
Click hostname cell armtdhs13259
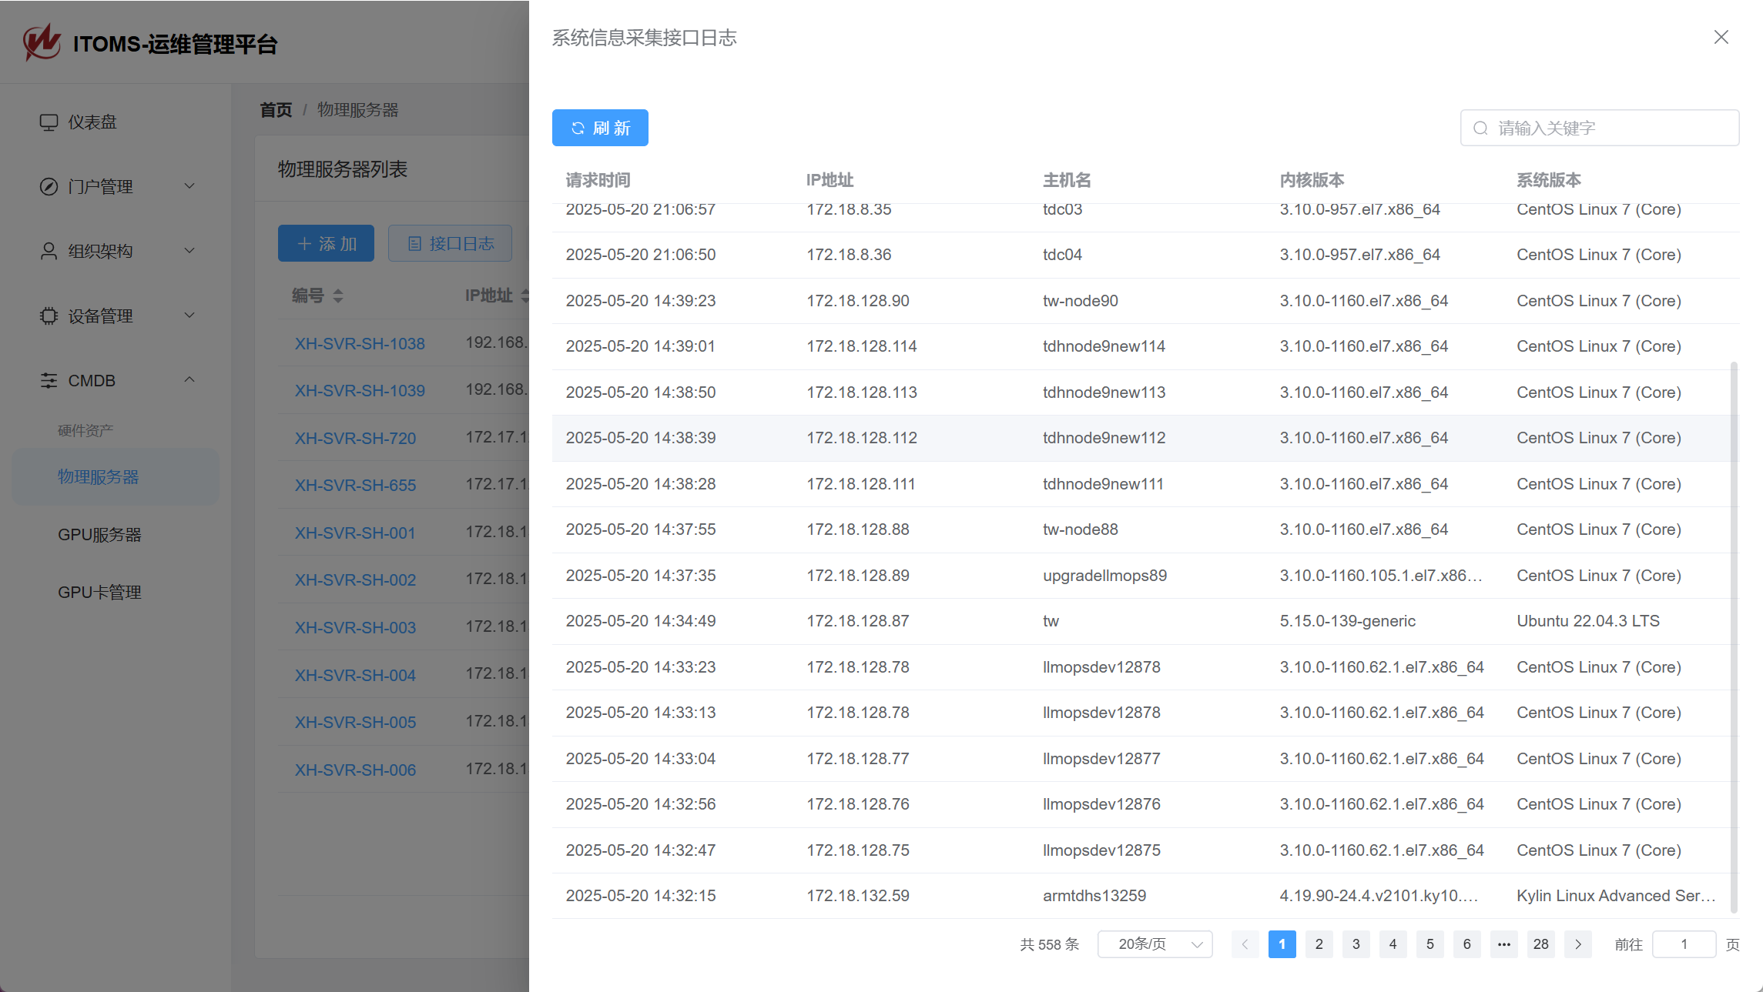(1094, 896)
